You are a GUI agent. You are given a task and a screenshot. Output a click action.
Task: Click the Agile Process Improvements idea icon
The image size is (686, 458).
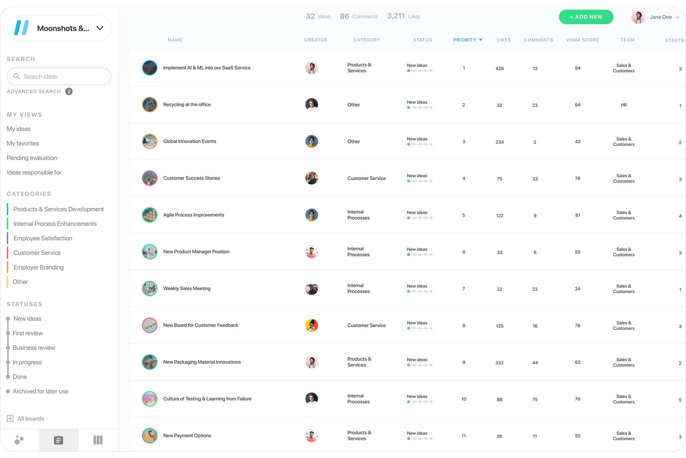tap(149, 215)
